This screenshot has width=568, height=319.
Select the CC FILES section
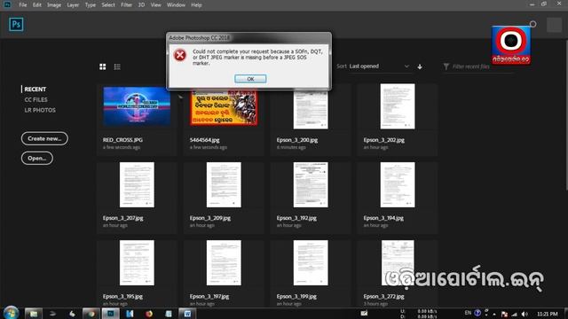pos(35,99)
